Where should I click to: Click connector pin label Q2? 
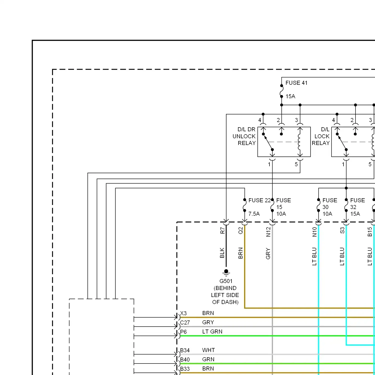(240, 230)
